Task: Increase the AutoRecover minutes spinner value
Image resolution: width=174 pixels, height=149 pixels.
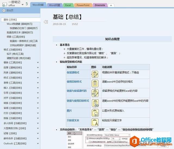Action: (119, 138)
